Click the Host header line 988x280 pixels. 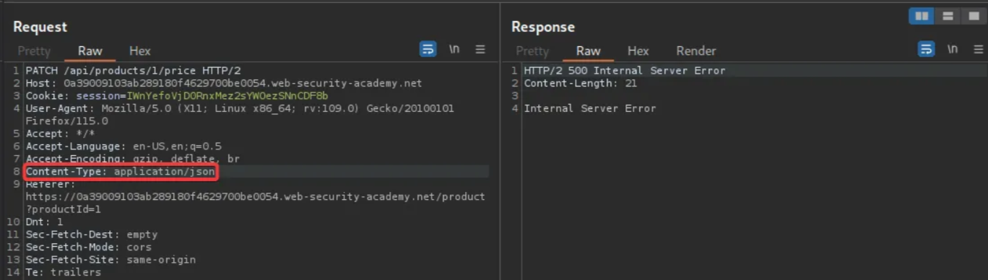point(223,83)
